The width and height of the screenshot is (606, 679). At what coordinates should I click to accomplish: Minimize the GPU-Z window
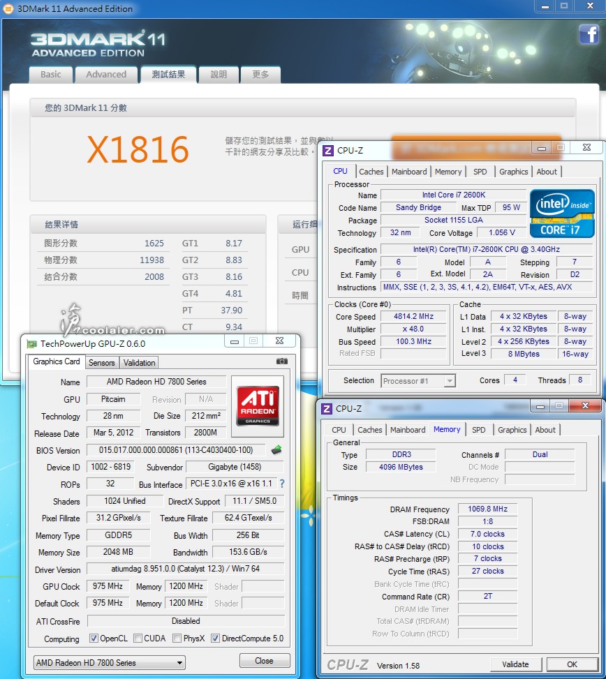(x=235, y=341)
